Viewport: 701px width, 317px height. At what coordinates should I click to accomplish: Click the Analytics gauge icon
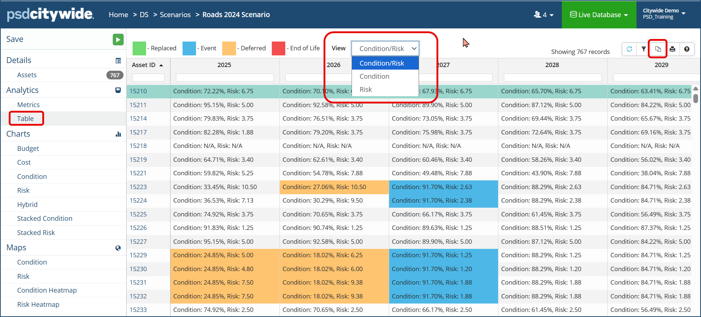click(118, 90)
